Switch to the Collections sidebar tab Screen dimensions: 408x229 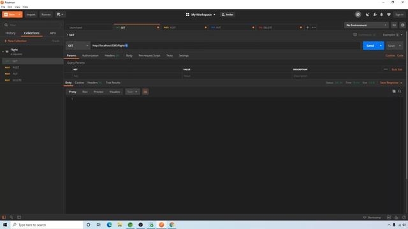click(32, 33)
